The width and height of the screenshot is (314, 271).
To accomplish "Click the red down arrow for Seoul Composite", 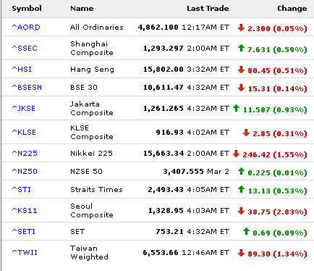I will click(x=241, y=211).
